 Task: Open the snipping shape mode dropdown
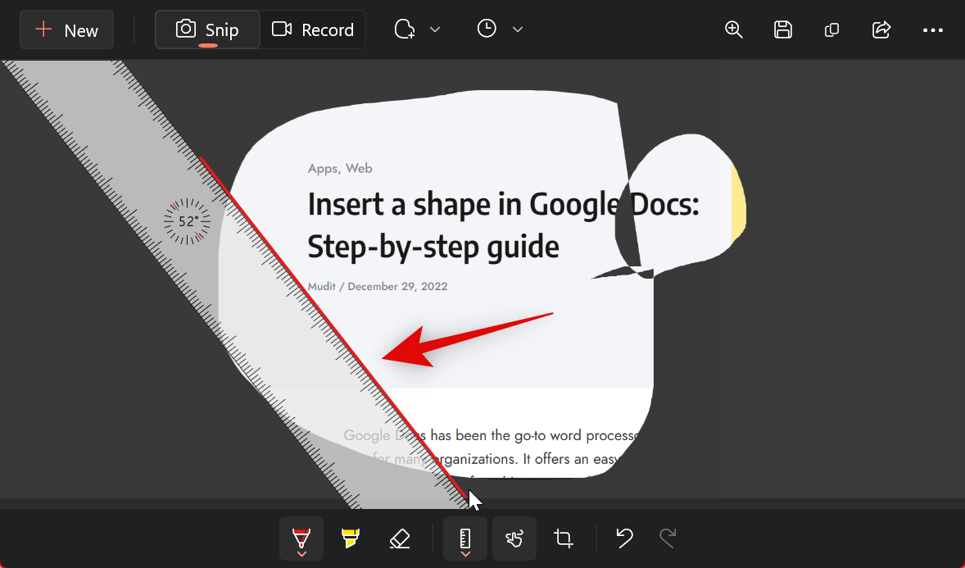coord(417,30)
